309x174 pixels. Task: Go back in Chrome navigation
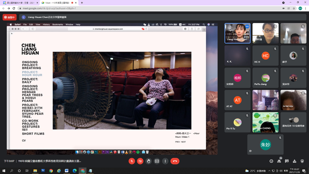pos(4,8)
